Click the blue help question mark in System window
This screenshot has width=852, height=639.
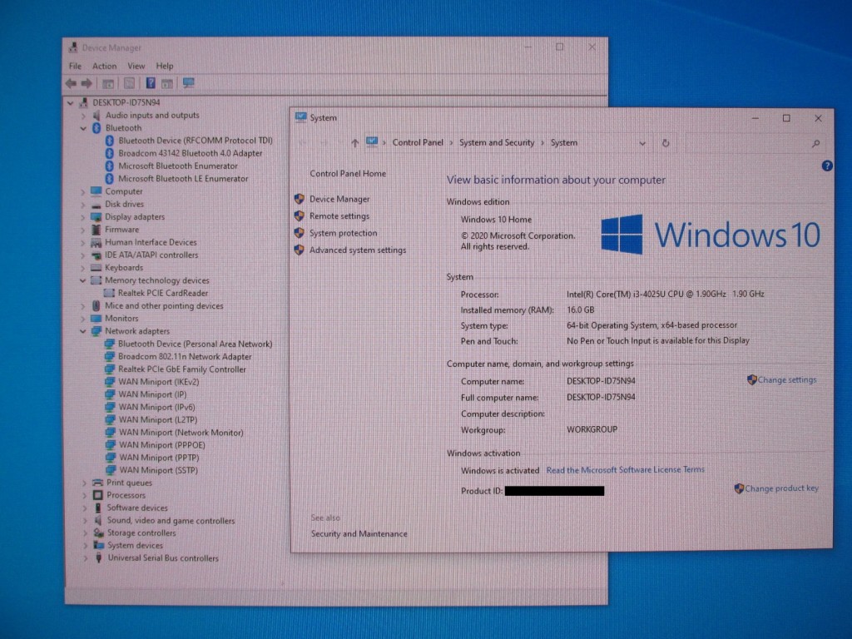coord(827,166)
